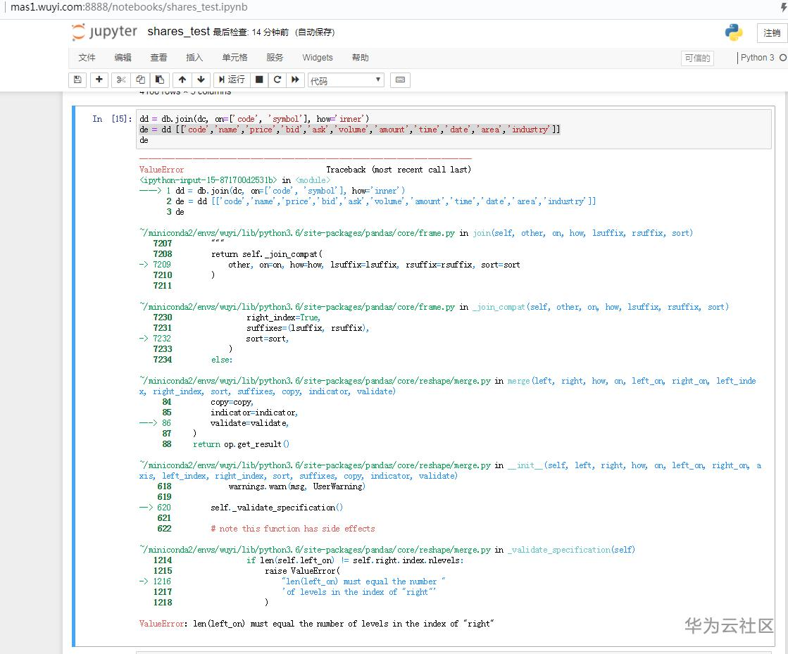Click the return op.get_result() line
Image resolution: width=788 pixels, height=654 pixels.
242,444
